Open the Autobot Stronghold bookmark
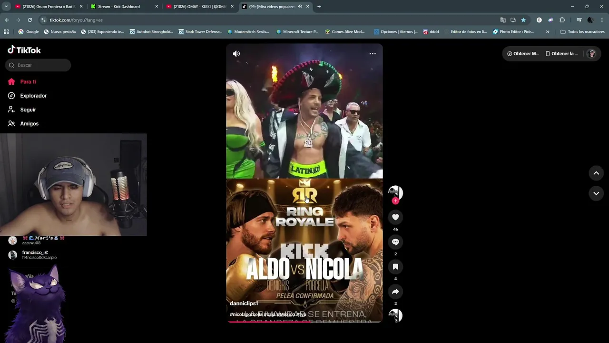This screenshot has height=343, width=609. 151,32
